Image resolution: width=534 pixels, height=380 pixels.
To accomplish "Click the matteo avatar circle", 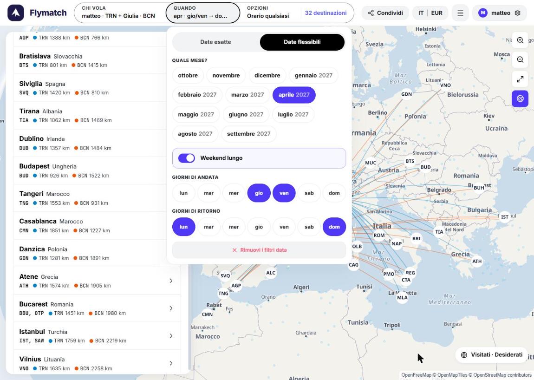I will click(x=482, y=13).
